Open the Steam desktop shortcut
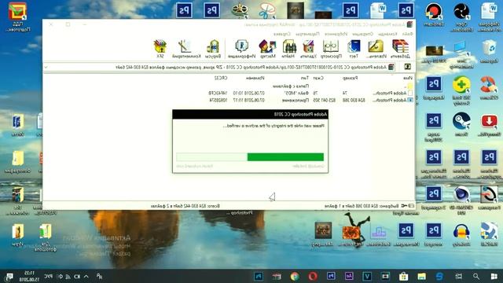The width and height of the screenshot is (503, 283). pos(461,124)
